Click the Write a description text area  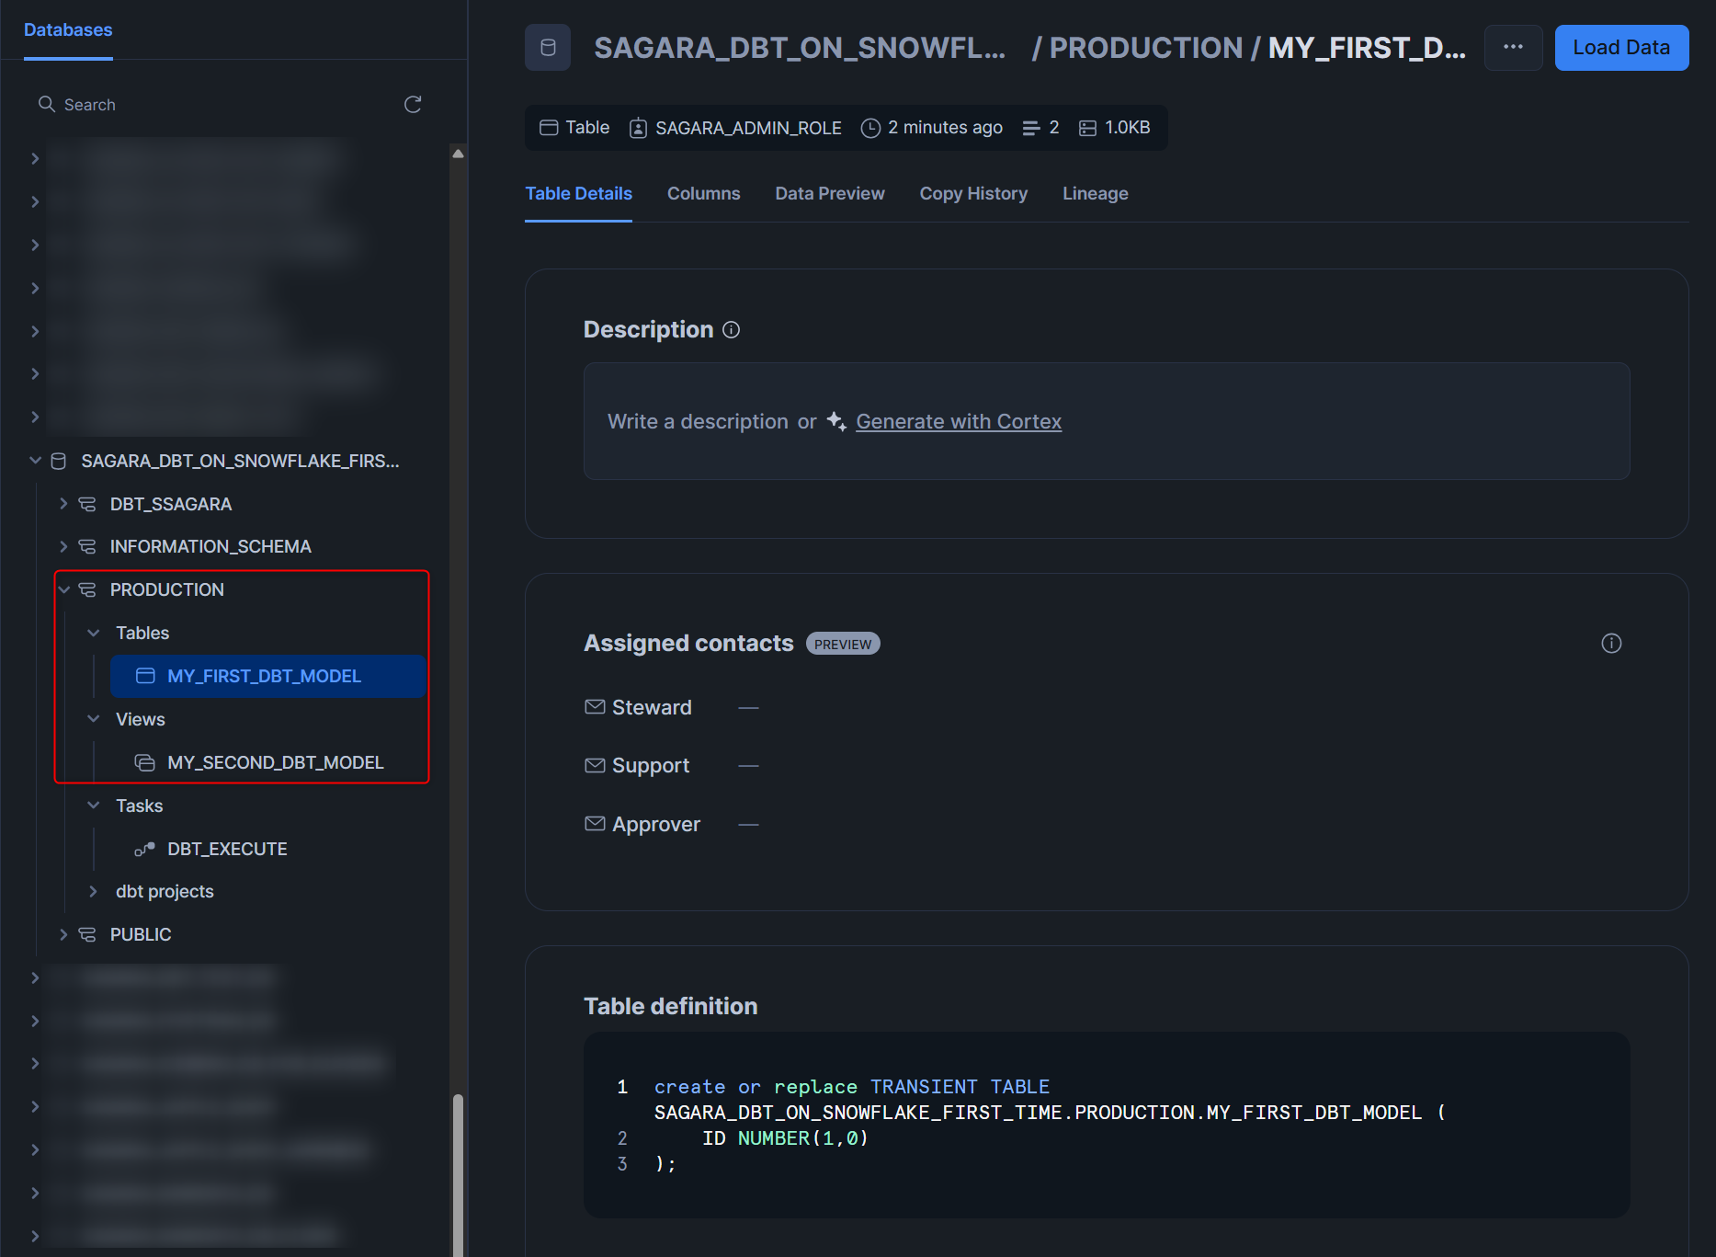(x=1107, y=421)
